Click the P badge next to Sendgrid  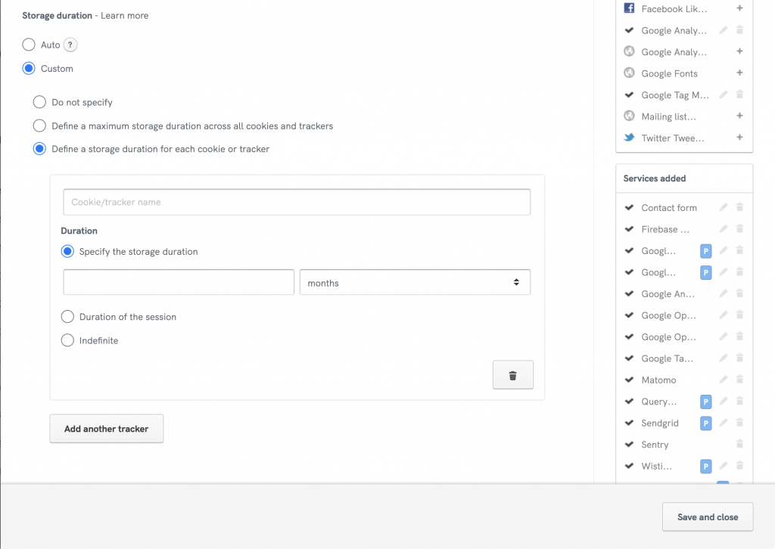(x=705, y=423)
